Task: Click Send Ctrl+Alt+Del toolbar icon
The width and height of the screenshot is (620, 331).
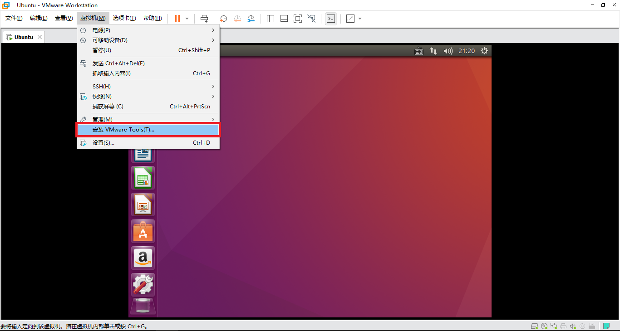Action: (x=204, y=19)
